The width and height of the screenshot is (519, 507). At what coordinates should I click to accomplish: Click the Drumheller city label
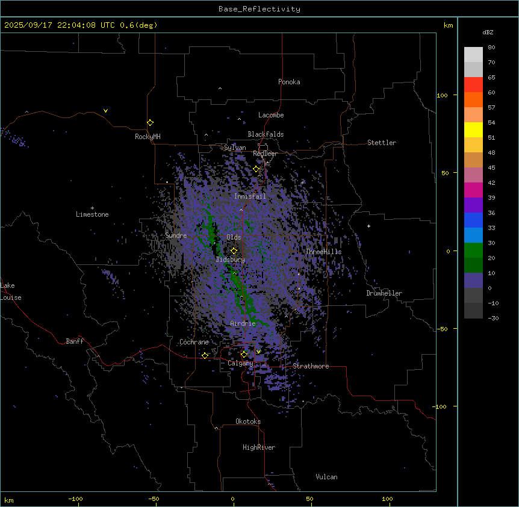coord(384,293)
